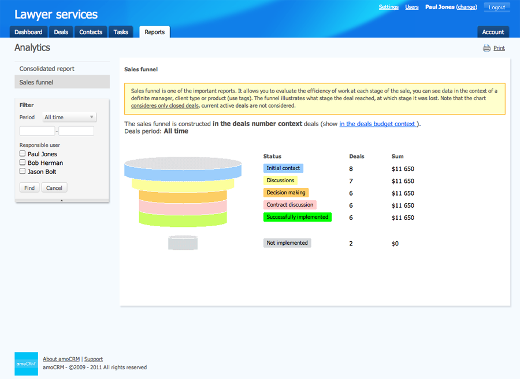This screenshot has height=379, width=520.
Task: Select the Successfully implemented green status label
Action: (297, 218)
